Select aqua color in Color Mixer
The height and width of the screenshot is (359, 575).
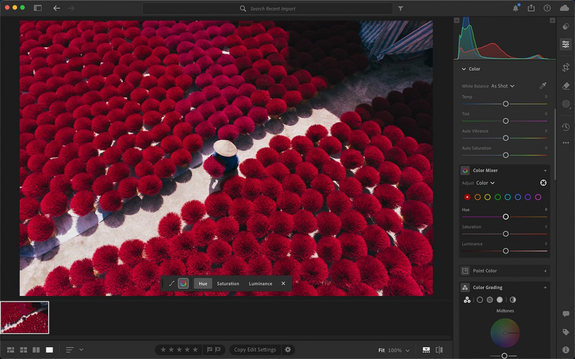tap(508, 197)
